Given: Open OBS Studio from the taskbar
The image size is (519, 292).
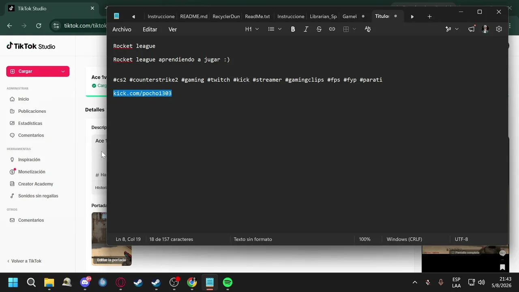Looking at the screenshot, I should click(x=174, y=282).
